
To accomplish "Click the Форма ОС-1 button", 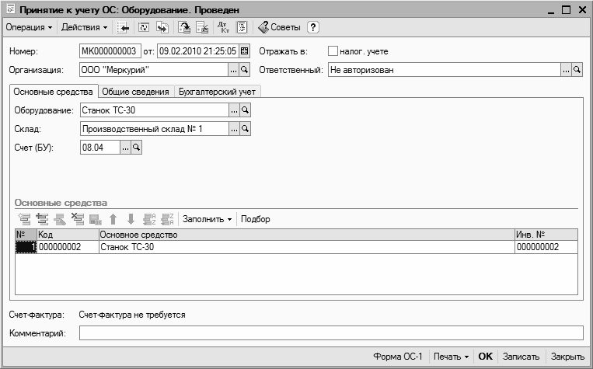I will (x=397, y=357).
